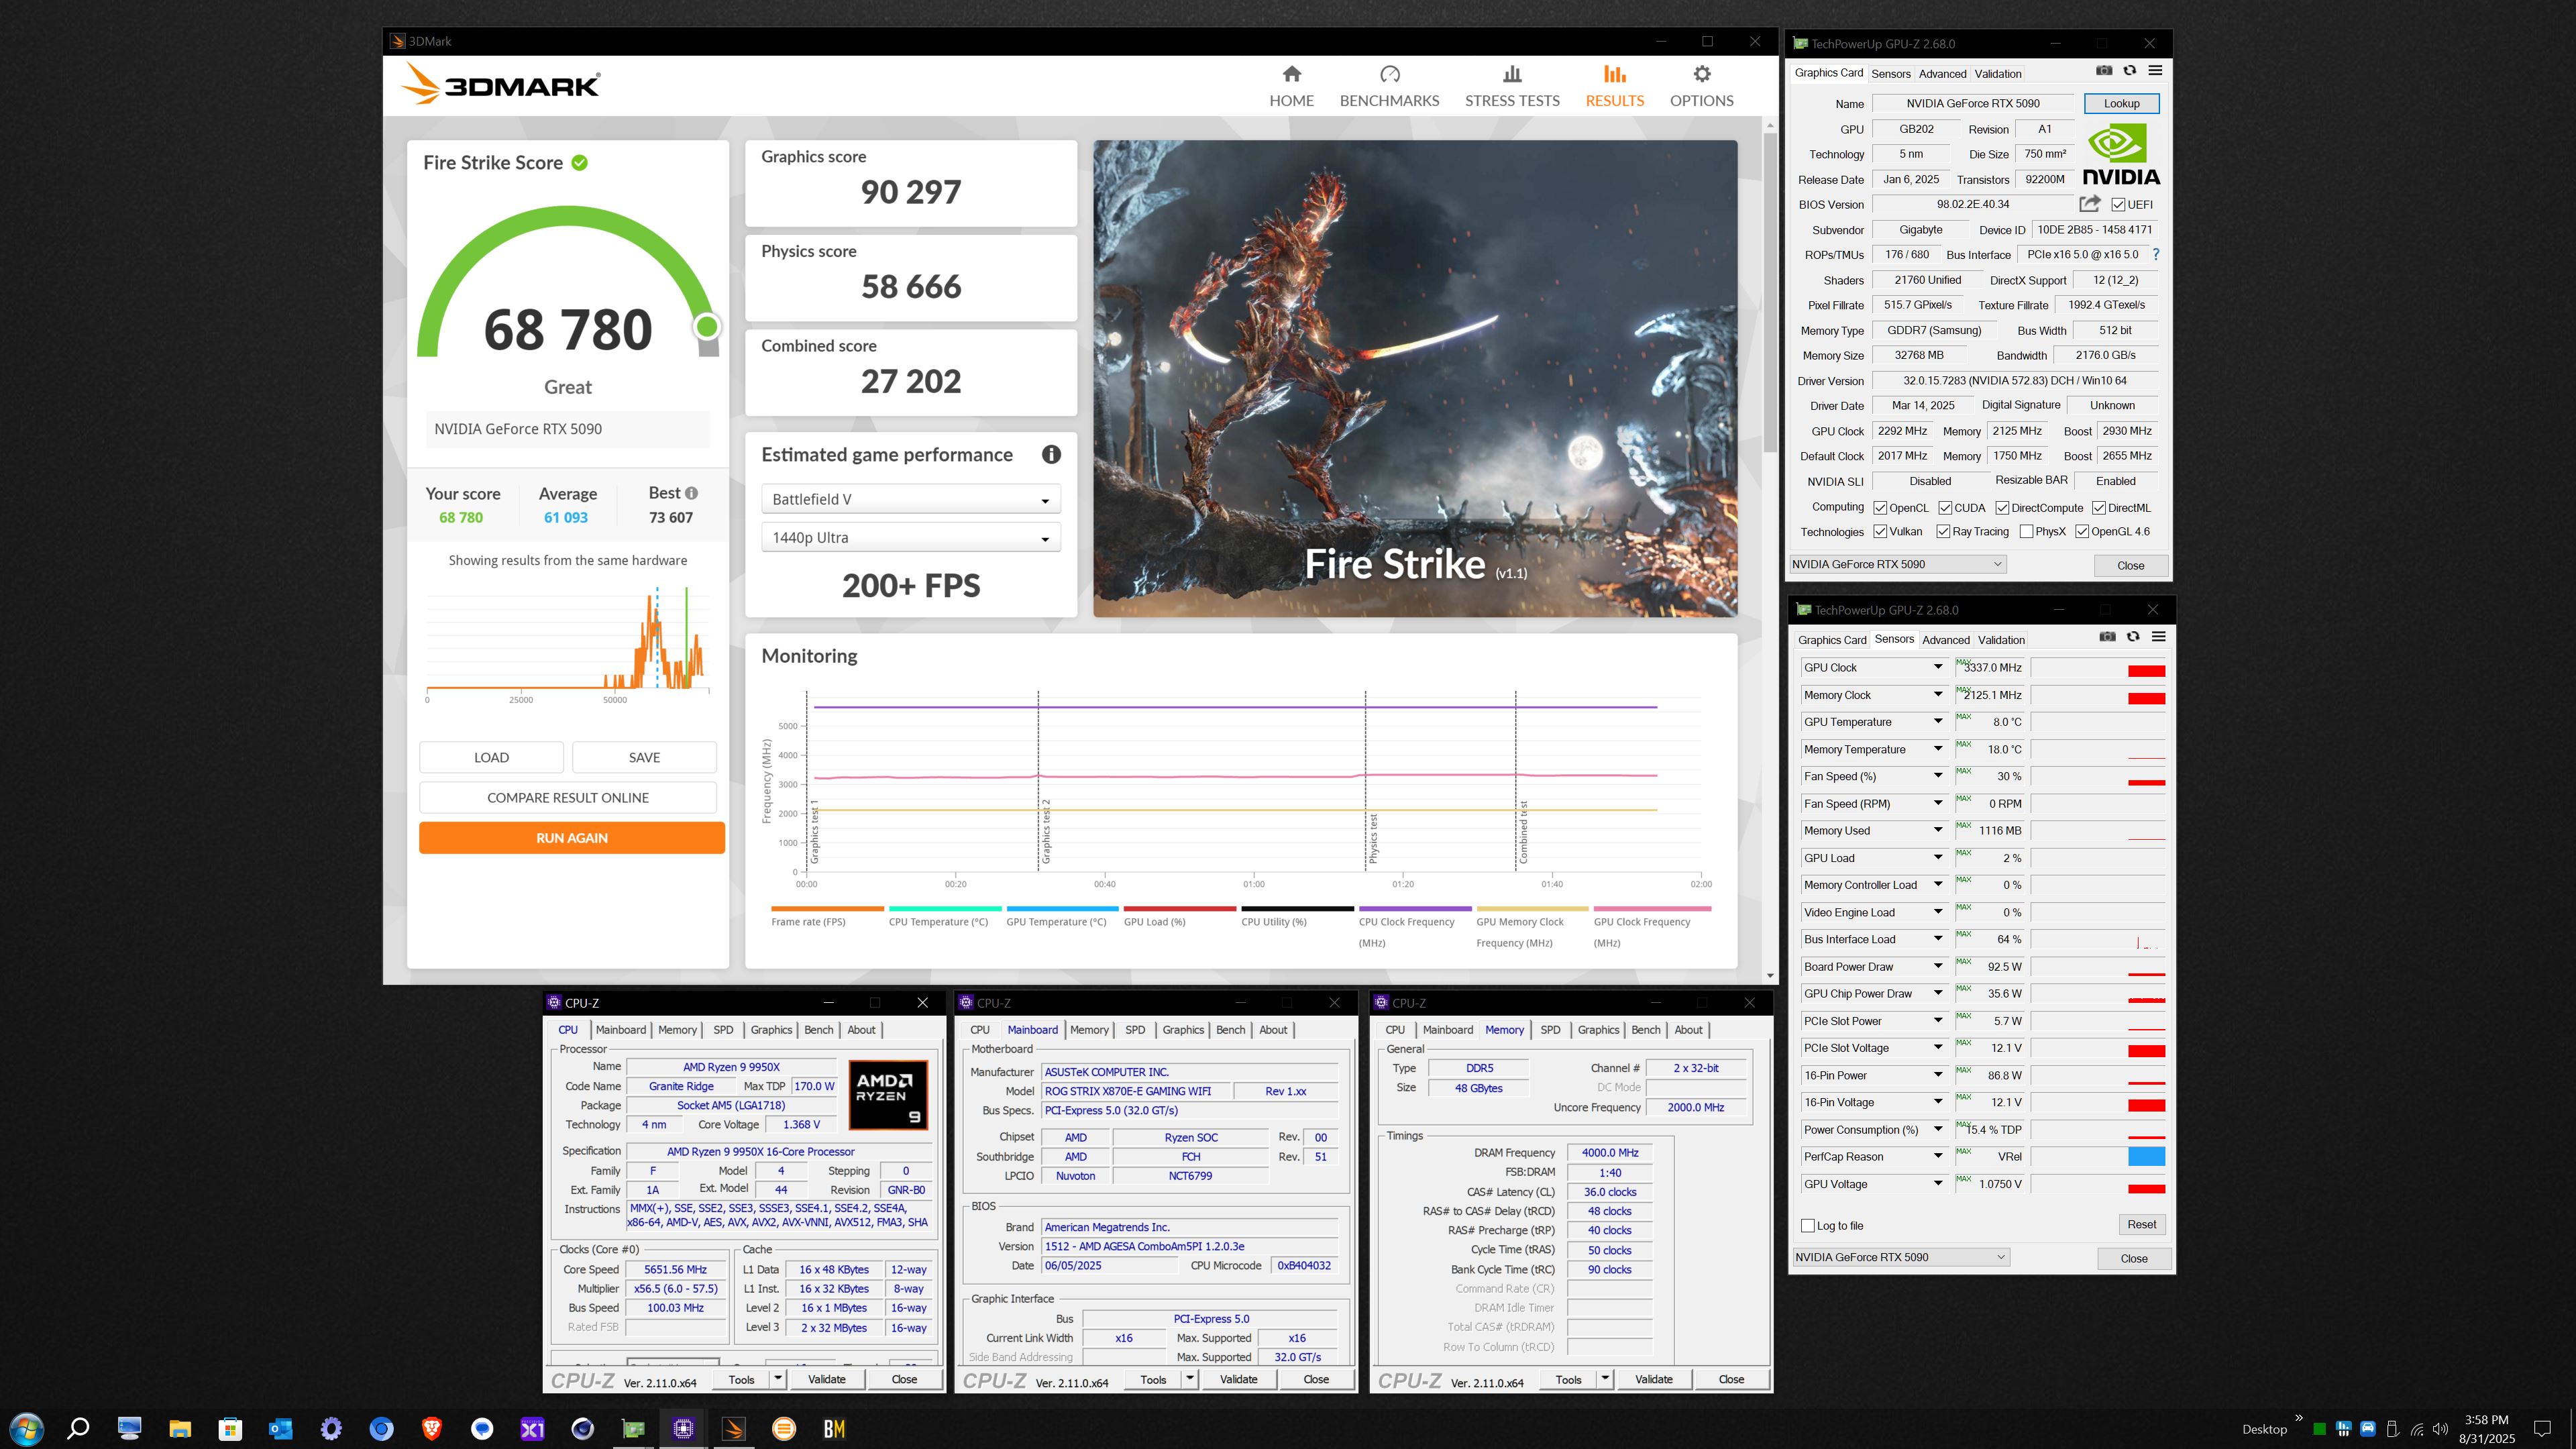The image size is (2576, 1449).
Task: Open the BENCHMARKS section in 3DMark
Action: 1389,87
